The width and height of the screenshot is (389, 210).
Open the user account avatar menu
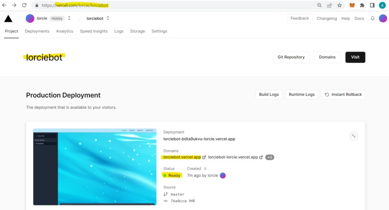point(383,18)
